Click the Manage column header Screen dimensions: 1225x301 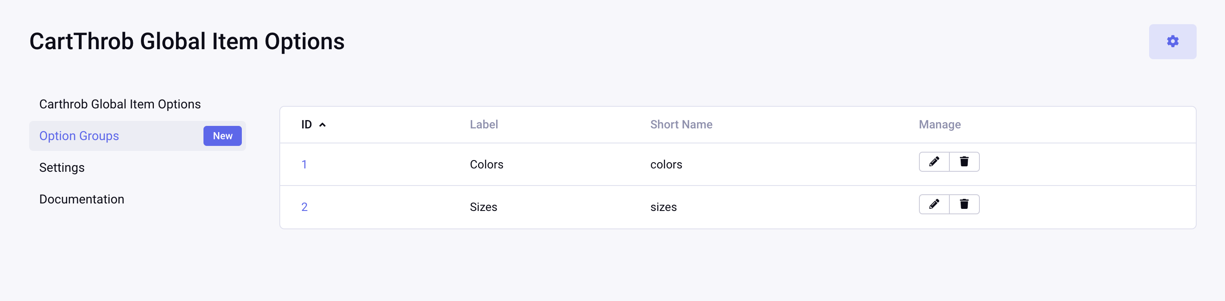[x=939, y=125]
